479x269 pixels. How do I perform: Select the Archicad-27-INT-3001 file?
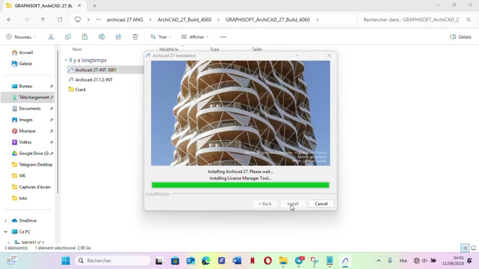(95, 70)
